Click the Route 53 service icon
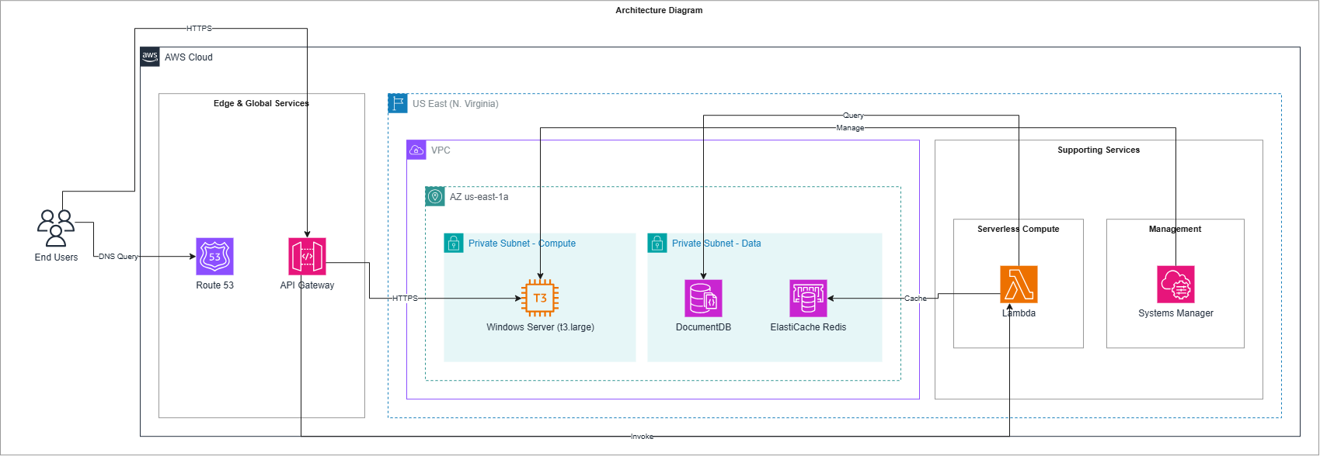The image size is (1320, 456). click(x=214, y=257)
